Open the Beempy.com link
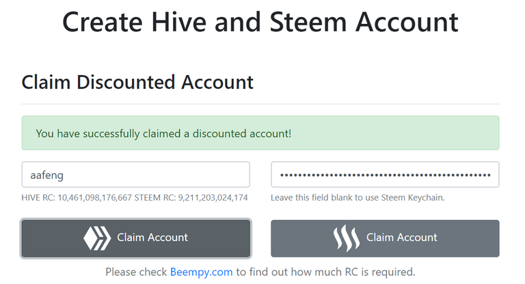 point(202,272)
